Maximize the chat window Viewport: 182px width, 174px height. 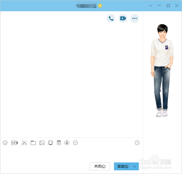tap(168, 6)
